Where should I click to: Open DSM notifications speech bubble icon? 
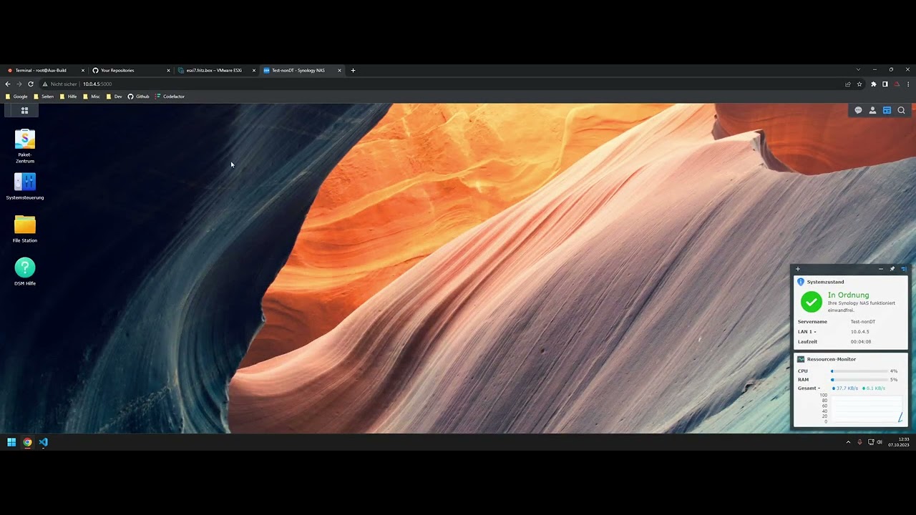(858, 110)
